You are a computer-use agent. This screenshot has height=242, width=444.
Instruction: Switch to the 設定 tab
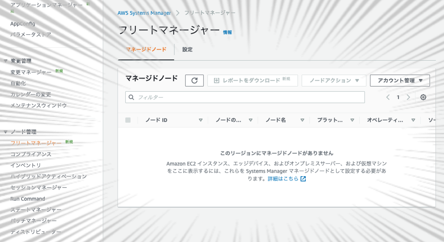tap(188, 50)
